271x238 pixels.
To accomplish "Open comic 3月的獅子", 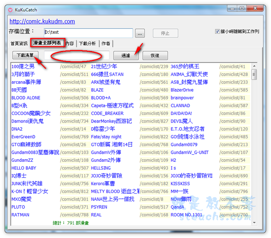I will point(23,74).
